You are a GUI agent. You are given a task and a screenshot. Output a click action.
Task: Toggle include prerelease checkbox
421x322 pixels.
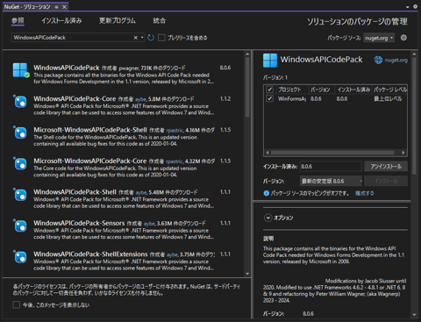tap(161, 38)
